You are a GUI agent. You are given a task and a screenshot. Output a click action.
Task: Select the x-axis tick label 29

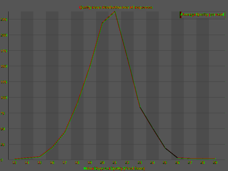[x=215, y=162]
